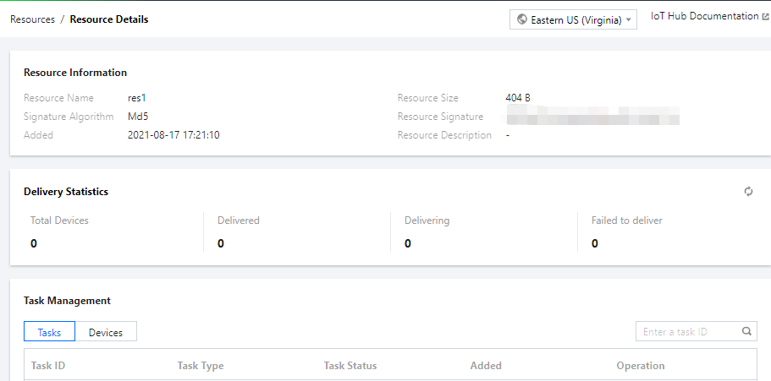Click the Task Type column header

pyautogui.click(x=201, y=366)
